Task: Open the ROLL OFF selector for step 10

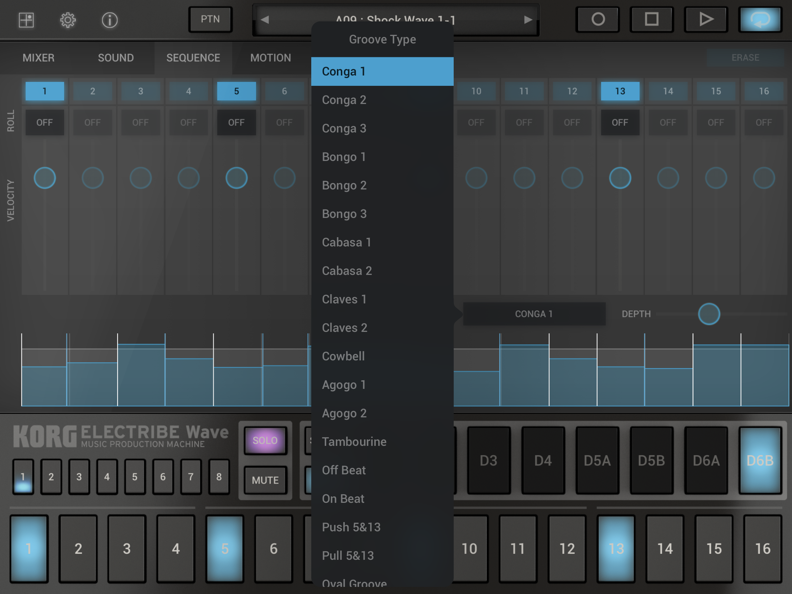Action: pyautogui.click(x=476, y=123)
